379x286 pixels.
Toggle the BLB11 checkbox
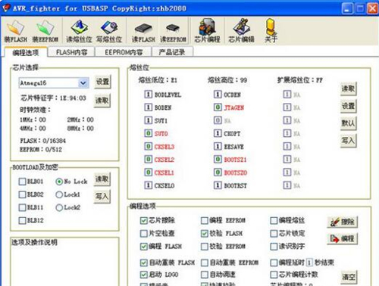(x=22, y=207)
